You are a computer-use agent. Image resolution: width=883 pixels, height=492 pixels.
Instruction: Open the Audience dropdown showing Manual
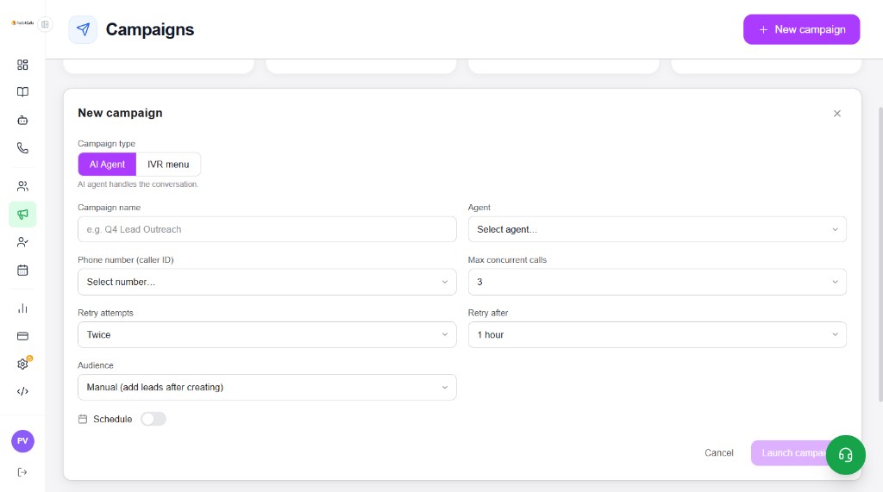click(x=267, y=387)
